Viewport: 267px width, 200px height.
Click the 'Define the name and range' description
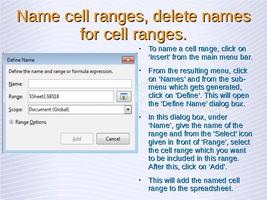[x=60, y=71]
